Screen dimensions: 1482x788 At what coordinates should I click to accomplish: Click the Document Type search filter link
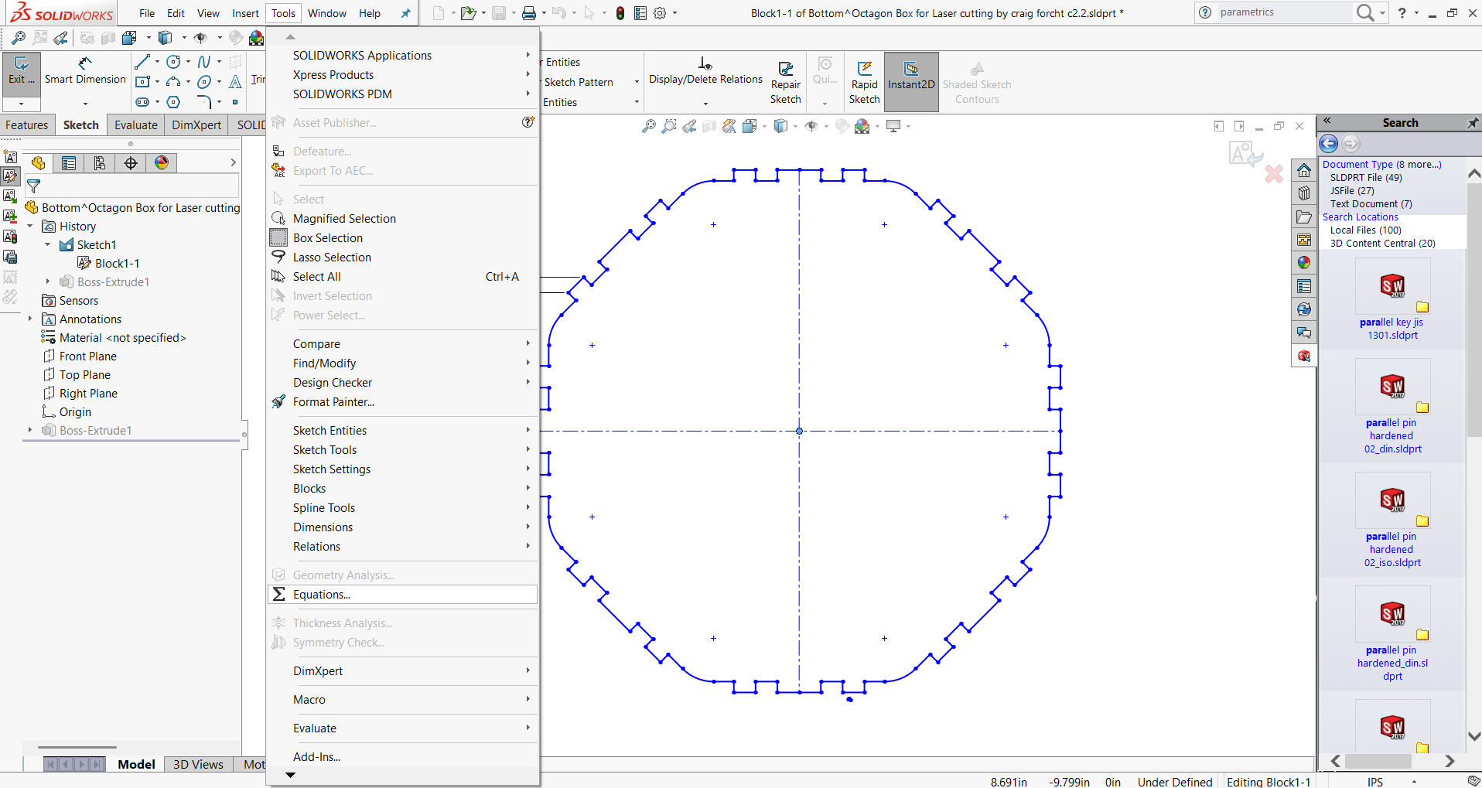1381,164
